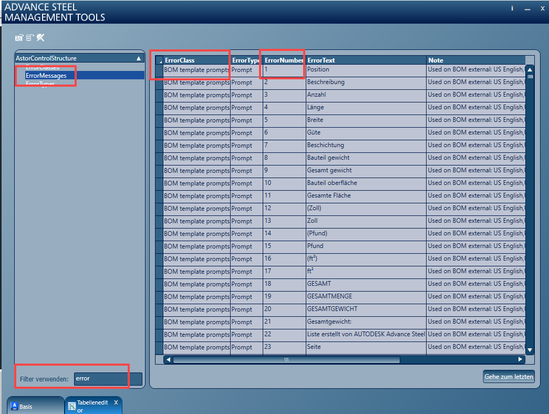Screen dimensions: 549x414
Task: Open the dropdown beside the filter field
Action: [134, 378]
